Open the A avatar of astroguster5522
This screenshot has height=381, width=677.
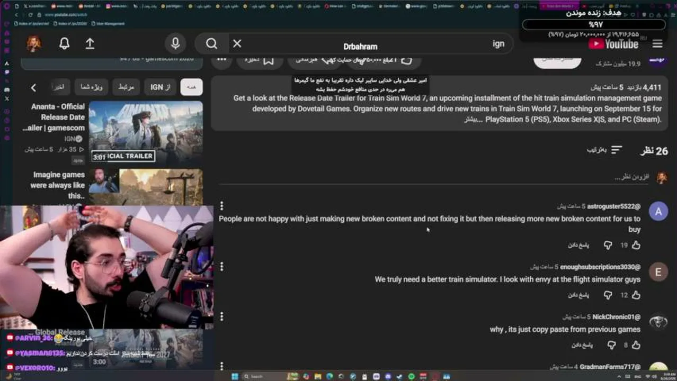pyautogui.click(x=658, y=212)
